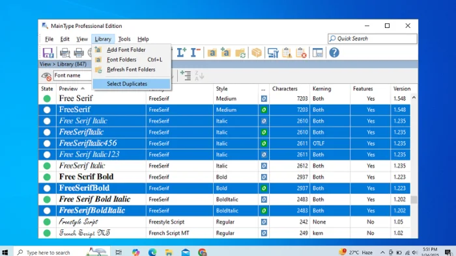Click the indented list plus icon

point(186,75)
